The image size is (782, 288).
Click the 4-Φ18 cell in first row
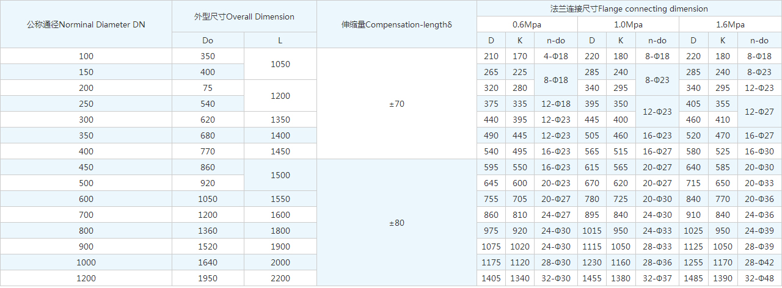click(555, 56)
